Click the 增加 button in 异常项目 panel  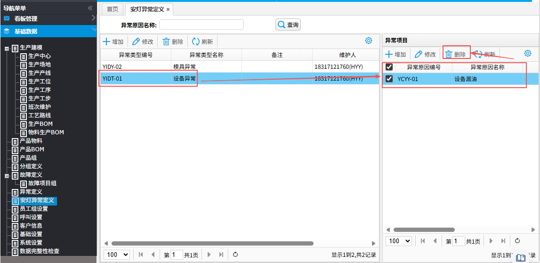coord(395,54)
